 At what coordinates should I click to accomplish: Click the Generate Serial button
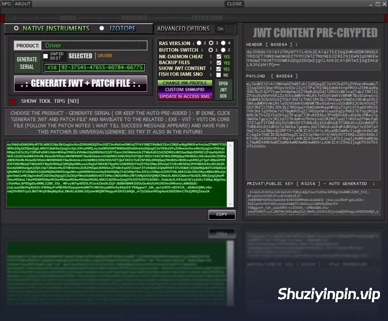[27, 63]
